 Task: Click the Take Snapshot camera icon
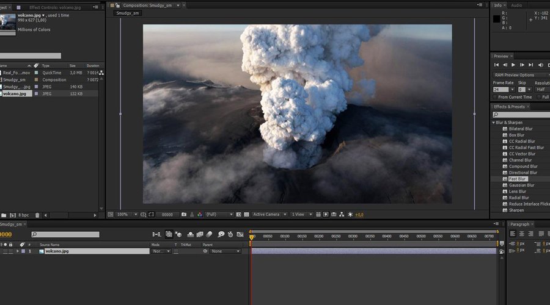[184, 214]
